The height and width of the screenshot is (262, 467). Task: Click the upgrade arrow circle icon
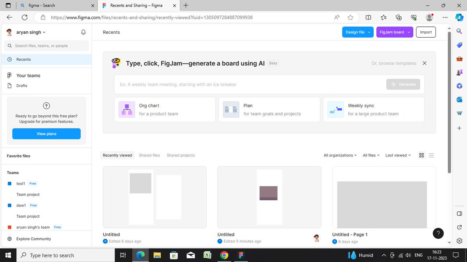[x=46, y=106]
